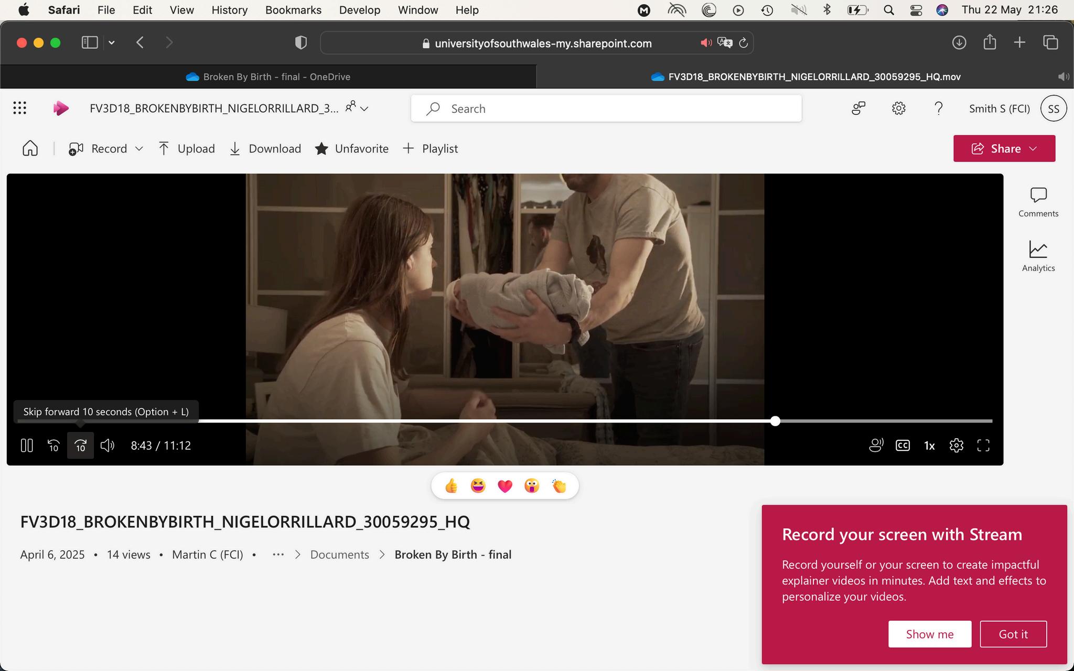This screenshot has height=671, width=1074.
Task: Dismiss the banner with Got it
Action: click(1013, 634)
